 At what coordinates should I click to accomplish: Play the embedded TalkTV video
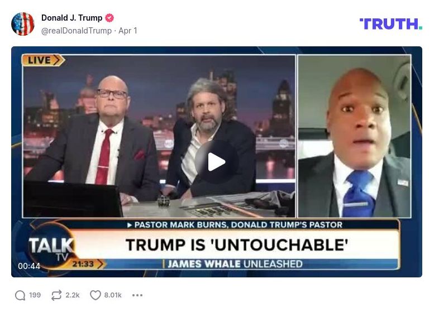[217, 162]
